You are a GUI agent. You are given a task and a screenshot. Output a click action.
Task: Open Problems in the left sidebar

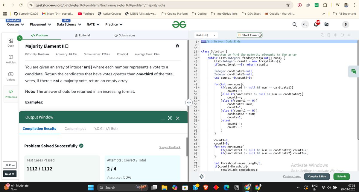(11, 94)
